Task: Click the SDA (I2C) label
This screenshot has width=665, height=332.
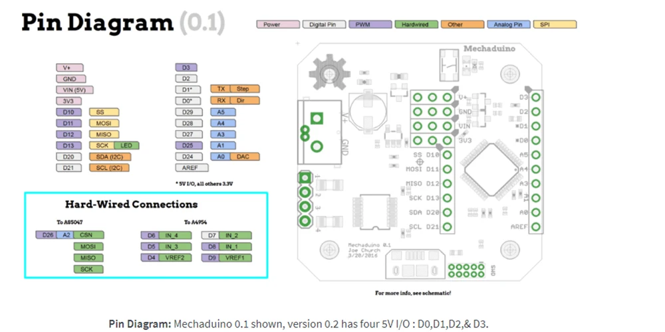Action: click(110, 157)
